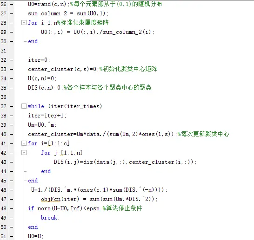Screen dimensions: 254x240
Task: Collapse the 'for i=1:n' loop fold marker
Action: 24,22
